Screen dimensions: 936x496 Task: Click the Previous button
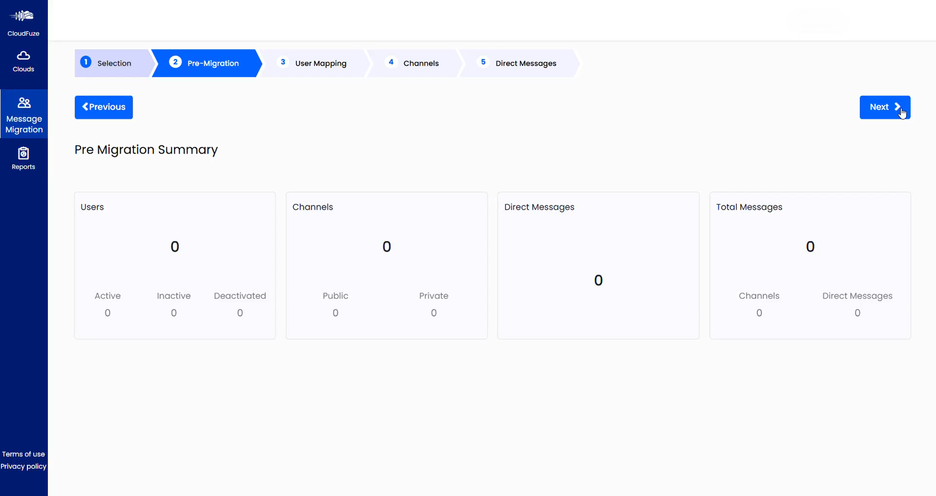pos(104,107)
